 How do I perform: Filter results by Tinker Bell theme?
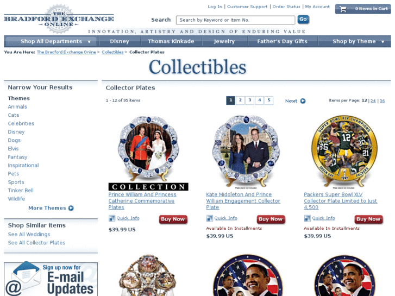click(21, 191)
